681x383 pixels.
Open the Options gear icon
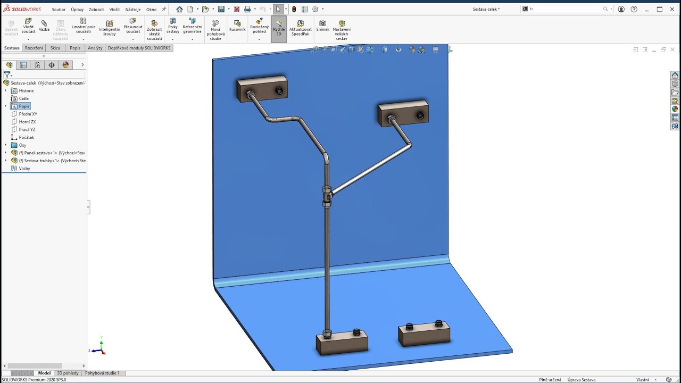pos(315,9)
